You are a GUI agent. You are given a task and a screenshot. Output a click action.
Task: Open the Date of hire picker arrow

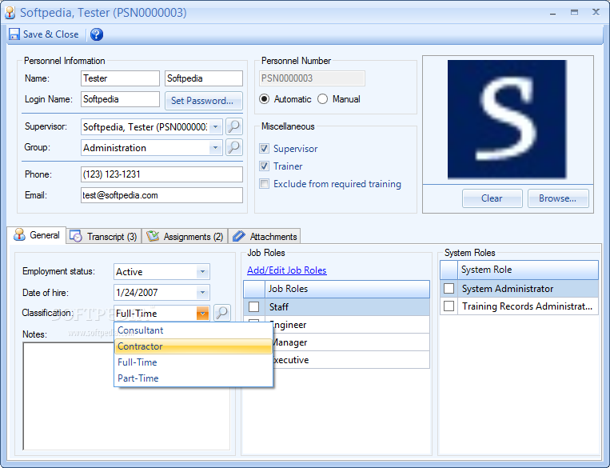(202, 293)
